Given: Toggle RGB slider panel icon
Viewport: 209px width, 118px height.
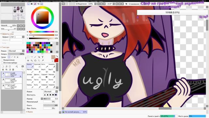Looking at the screenshot, I should pos(32,4).
